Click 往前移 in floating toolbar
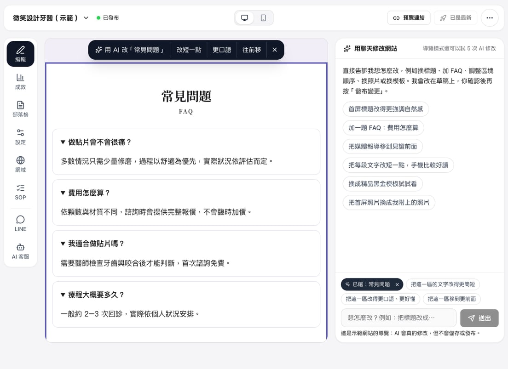The width and height of the screenshot is (508, 369). (252, 50)
